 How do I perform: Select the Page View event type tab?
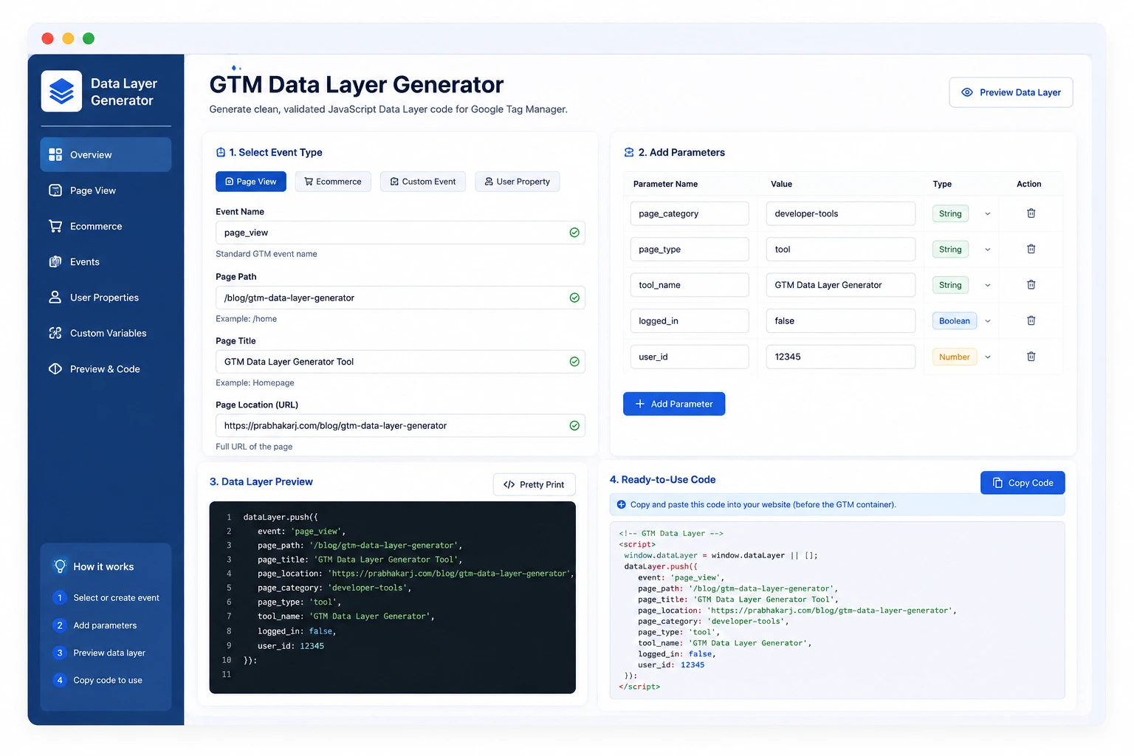[251, 182]
